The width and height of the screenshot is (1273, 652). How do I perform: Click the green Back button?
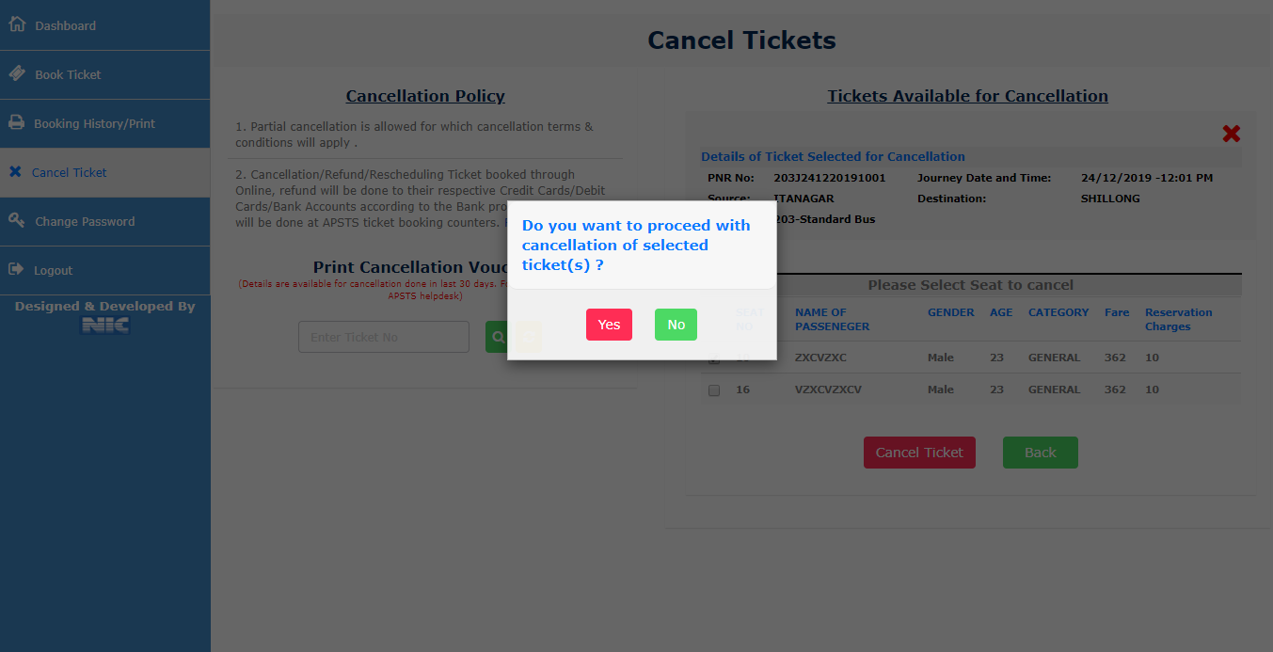(x=1040, y=453)
